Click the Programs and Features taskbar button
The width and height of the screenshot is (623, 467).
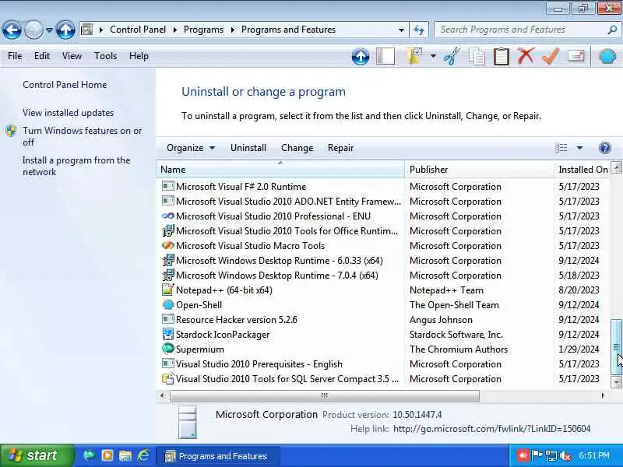pyautogui.click(x=218, y=456)
